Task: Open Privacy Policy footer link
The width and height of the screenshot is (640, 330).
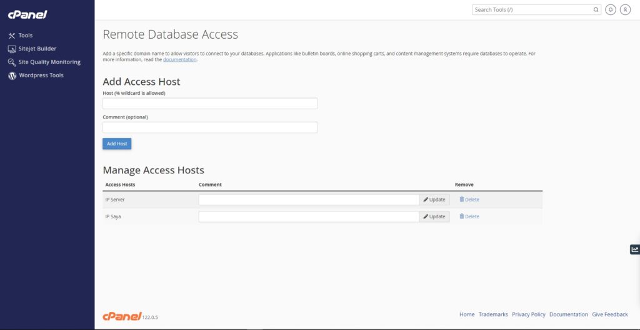Action: pyautogui.click(x=529, y=314)
